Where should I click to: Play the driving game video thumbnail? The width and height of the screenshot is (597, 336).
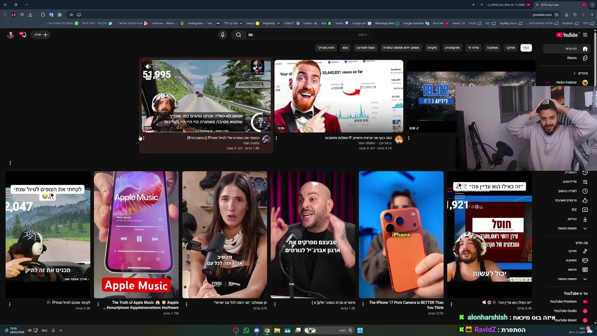point(206,96)
